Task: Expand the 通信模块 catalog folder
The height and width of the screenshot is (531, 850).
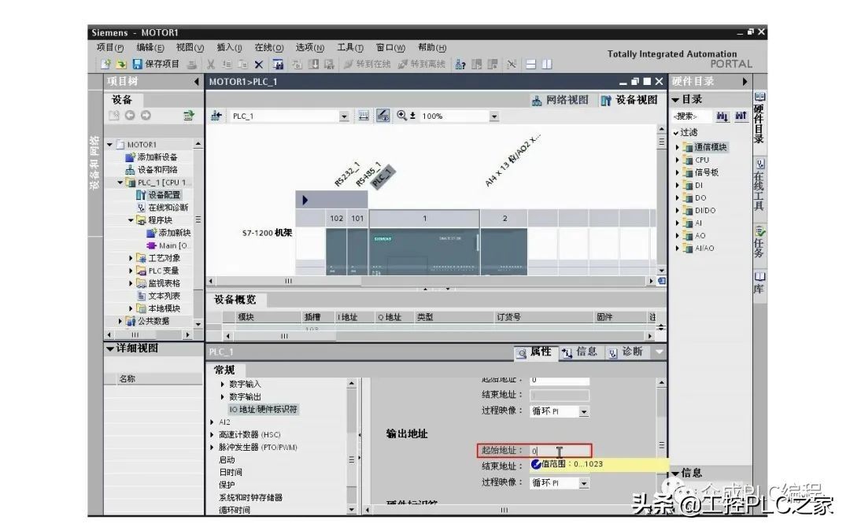Action: tap(677, 147)
